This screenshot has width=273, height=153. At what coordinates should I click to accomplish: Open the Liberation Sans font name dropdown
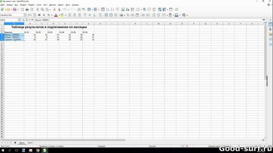click(x=25, y=15)
